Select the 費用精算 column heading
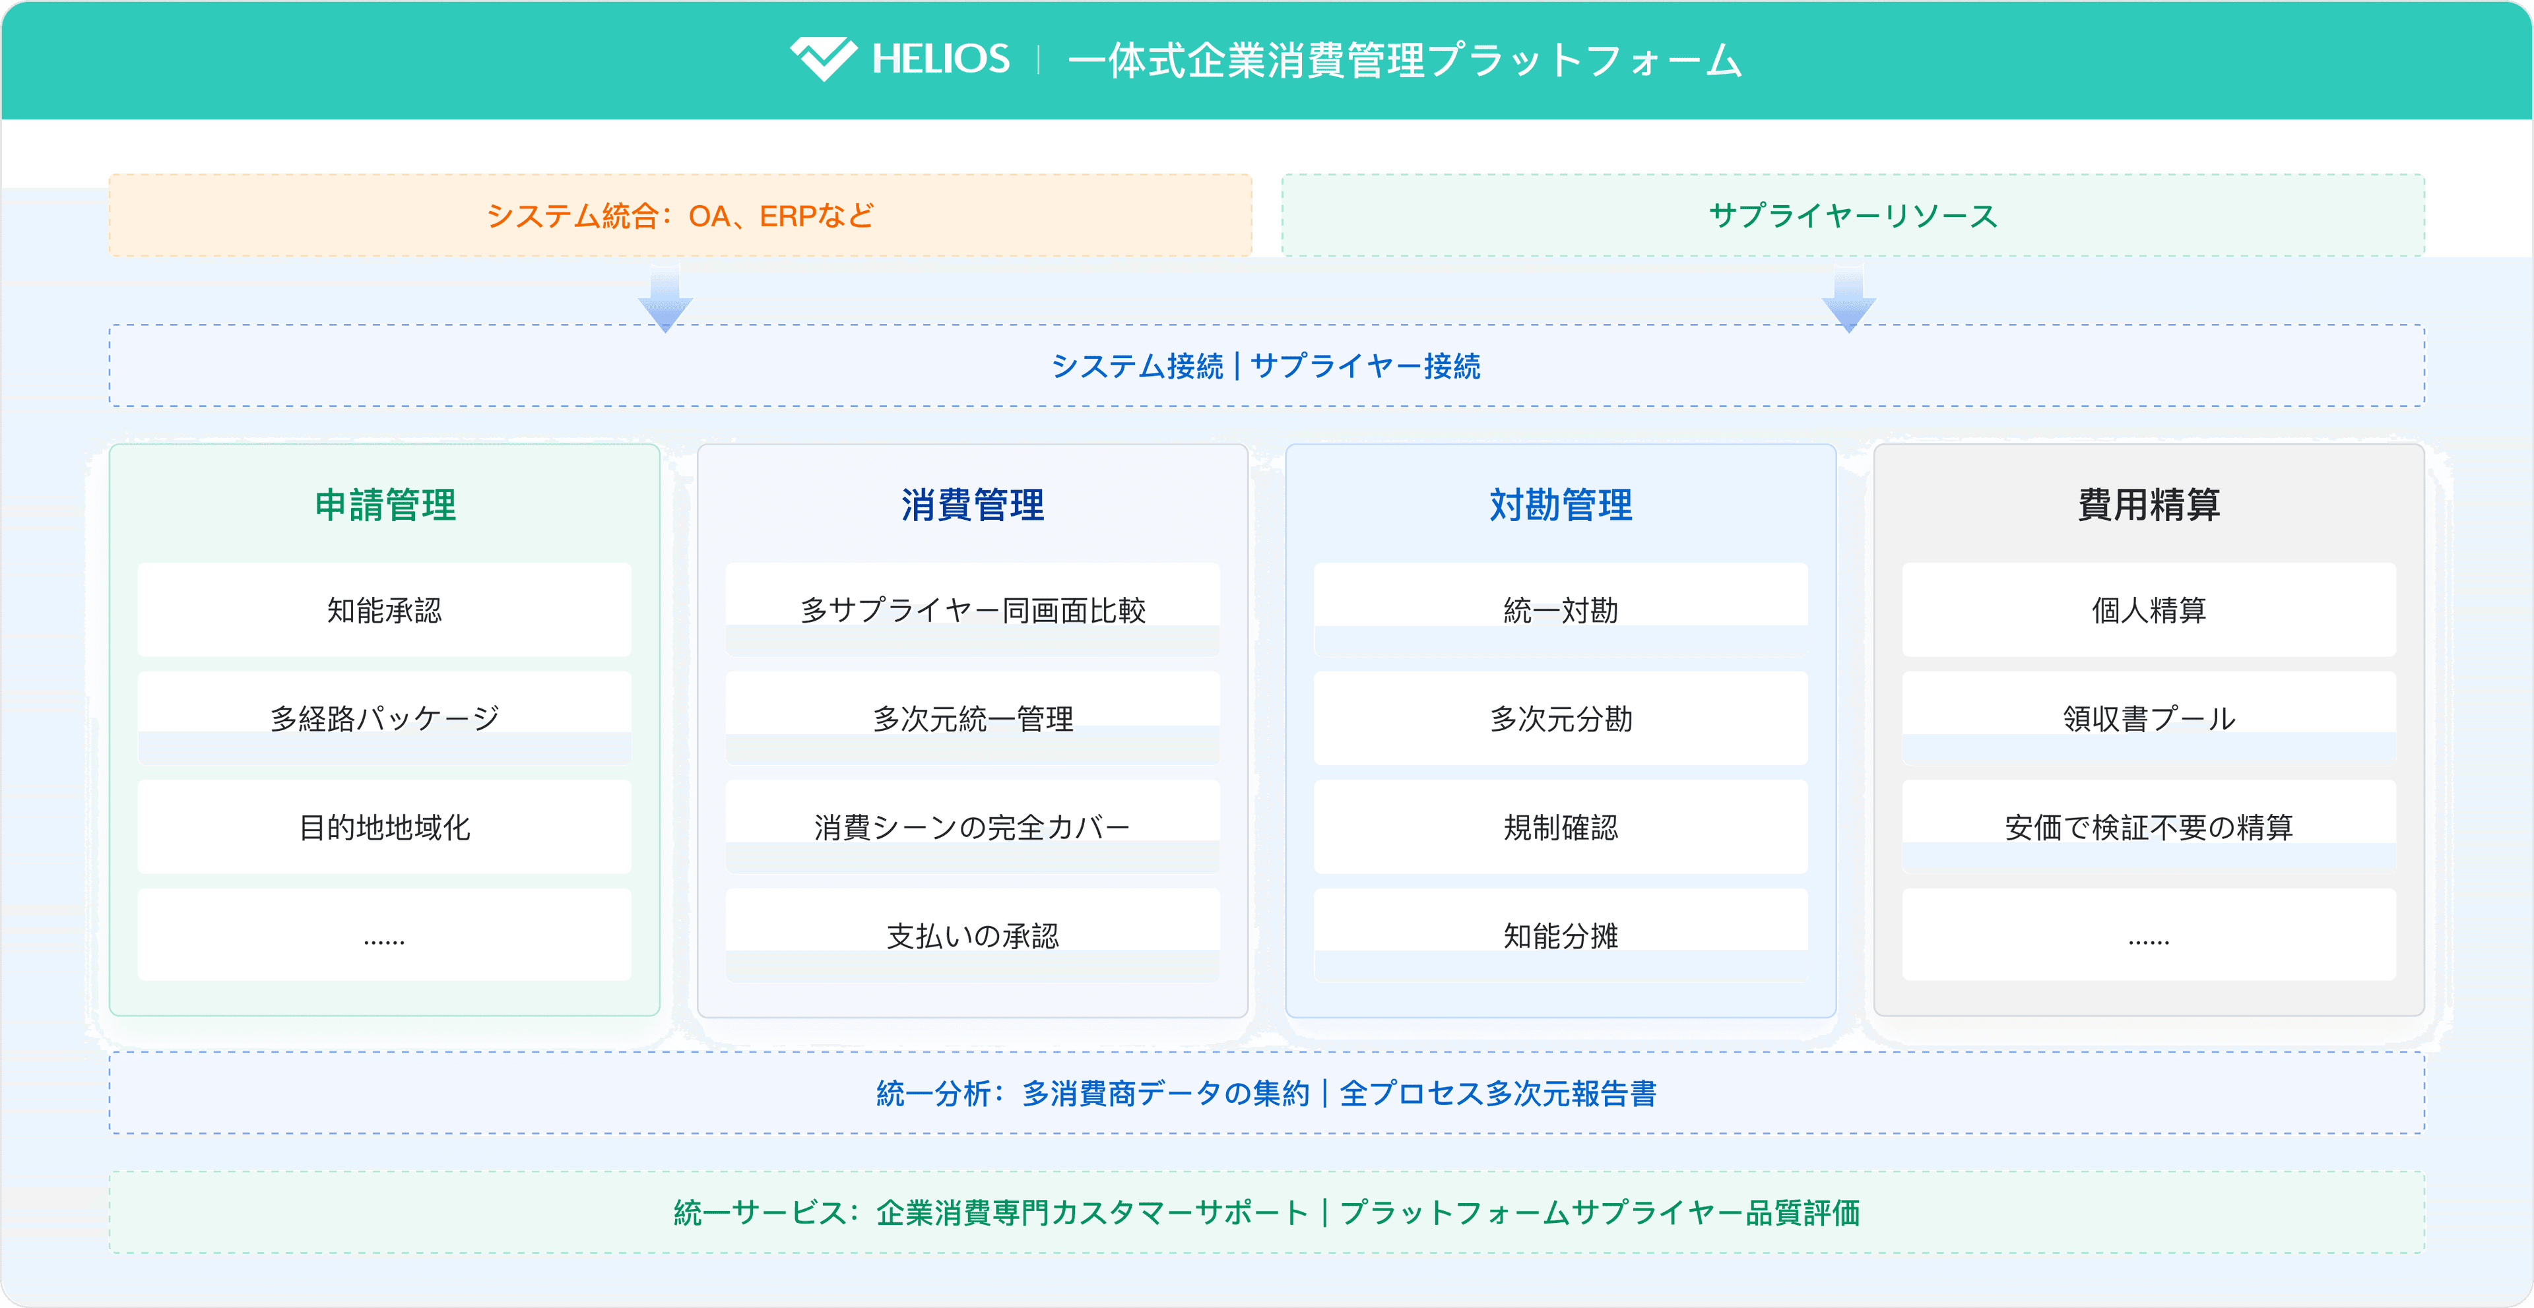2534x1308 pixels. coord(2149,505)
